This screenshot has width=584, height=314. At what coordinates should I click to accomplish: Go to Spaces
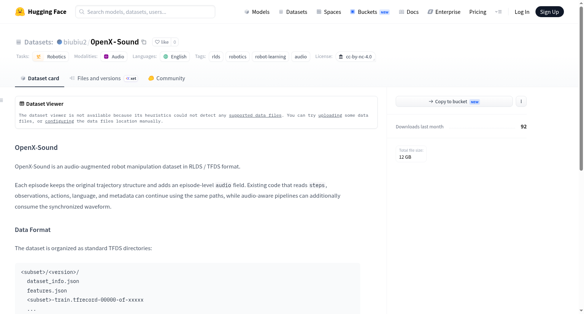point(328,12)
